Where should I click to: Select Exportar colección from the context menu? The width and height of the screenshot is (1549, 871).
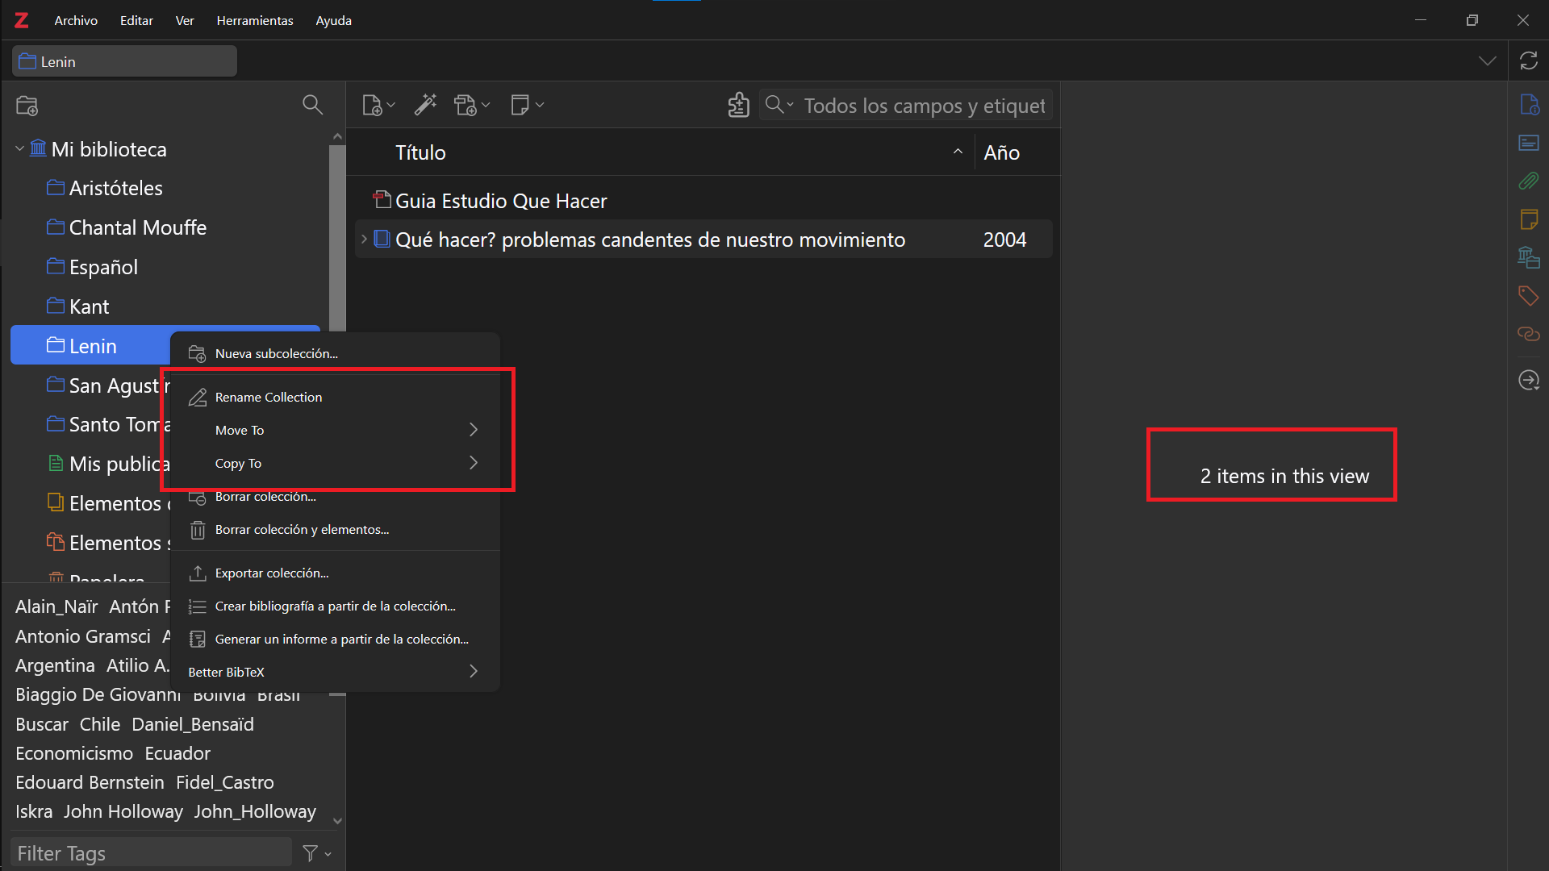[272, 573]
